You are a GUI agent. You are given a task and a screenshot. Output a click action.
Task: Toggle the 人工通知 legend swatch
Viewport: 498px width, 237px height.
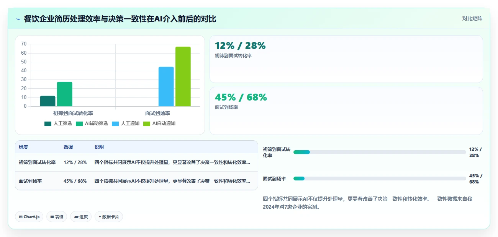115,123
